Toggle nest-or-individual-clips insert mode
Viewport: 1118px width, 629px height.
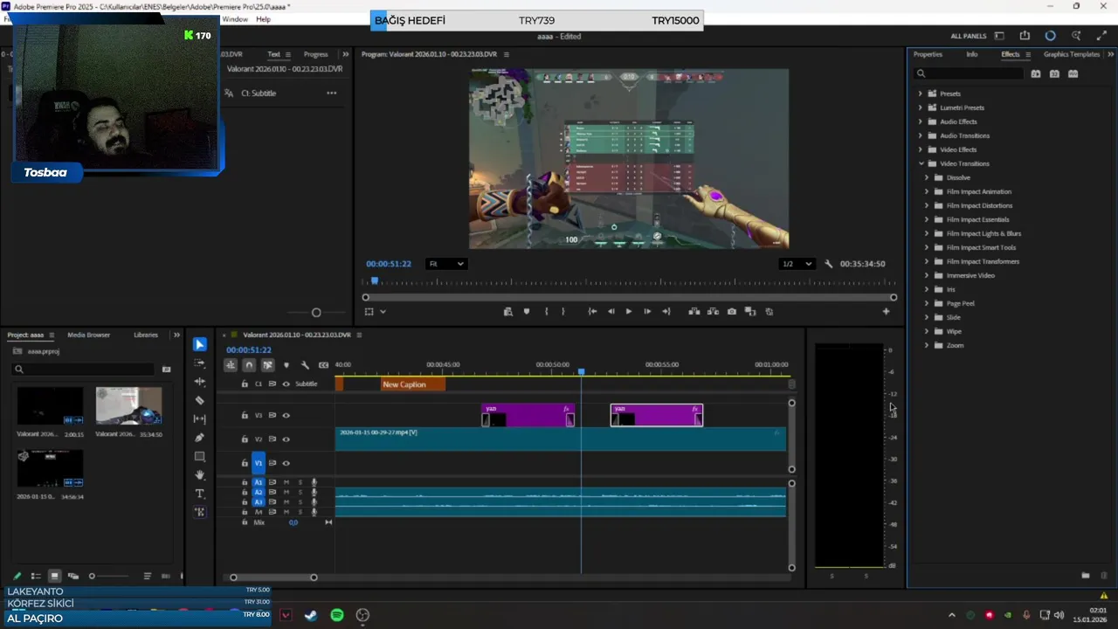[x=231, y=365]
